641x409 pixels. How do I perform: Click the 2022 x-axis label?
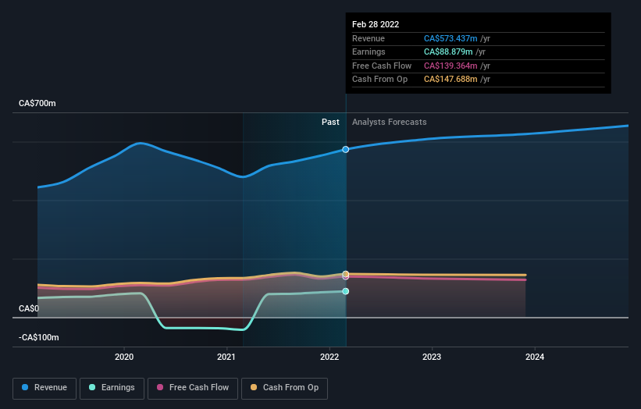pos(329,357)
